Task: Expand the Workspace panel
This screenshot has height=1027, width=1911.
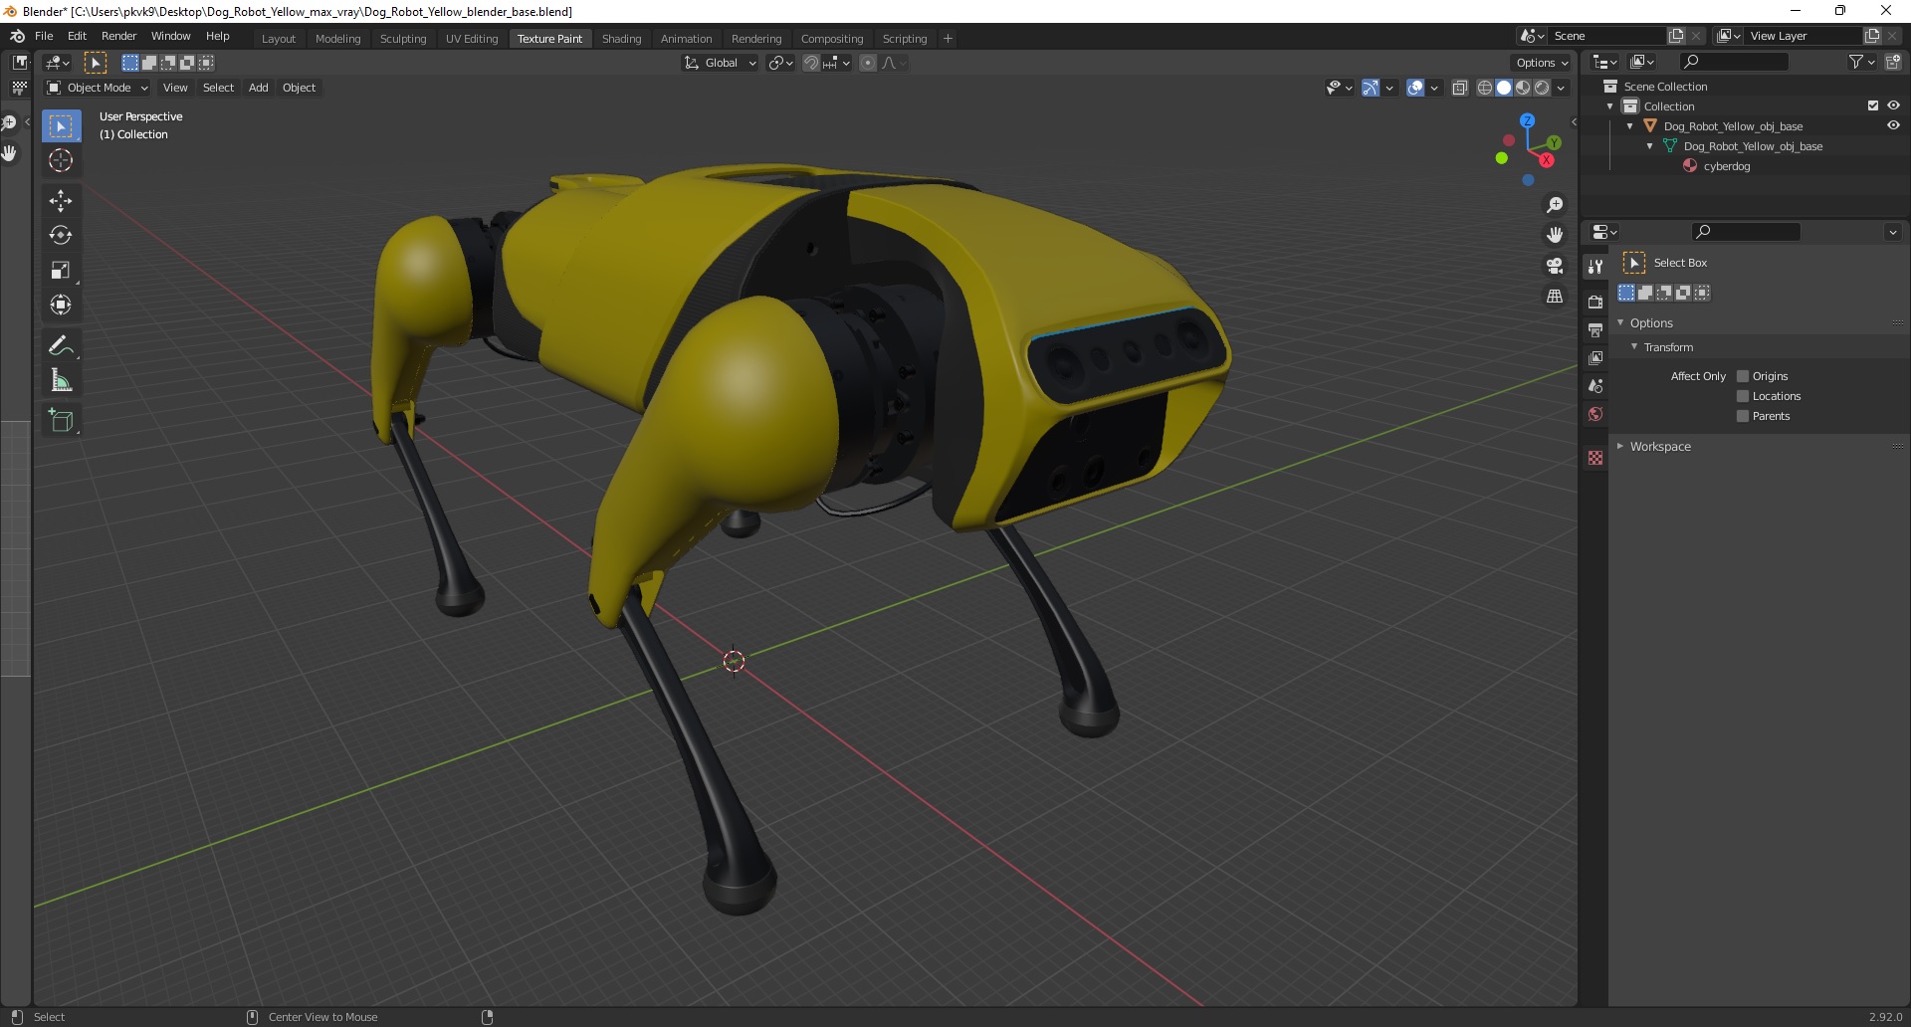Action: [1660, 446]
